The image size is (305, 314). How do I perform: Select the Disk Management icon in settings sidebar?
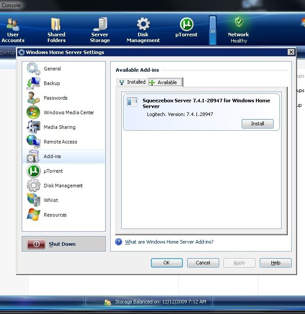tap(33, 186)
